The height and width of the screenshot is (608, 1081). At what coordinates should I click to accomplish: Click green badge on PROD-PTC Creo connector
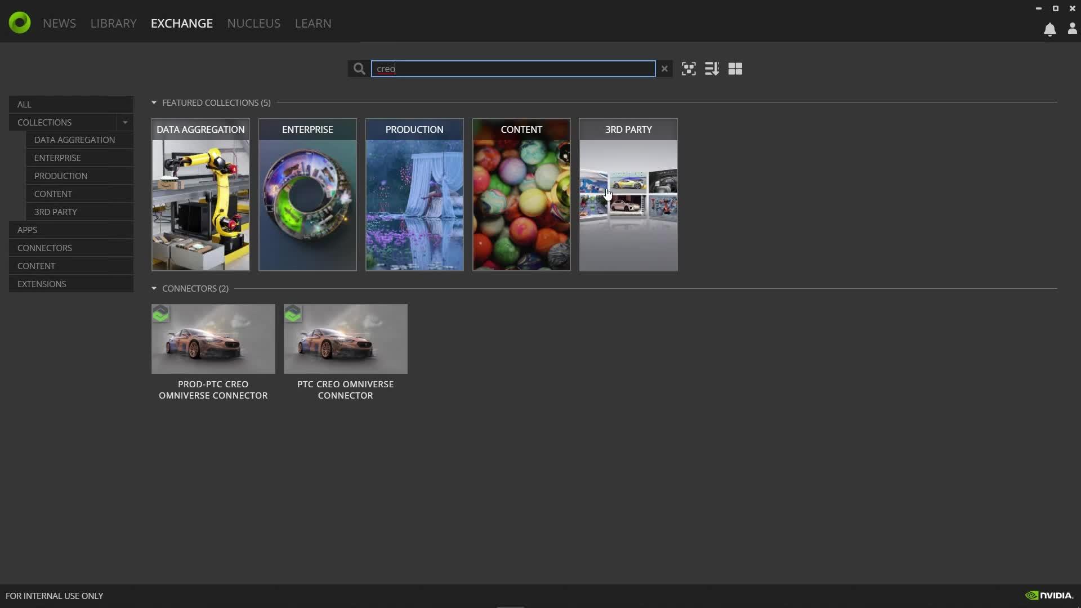pyautogui.click(x=161, y=314)
